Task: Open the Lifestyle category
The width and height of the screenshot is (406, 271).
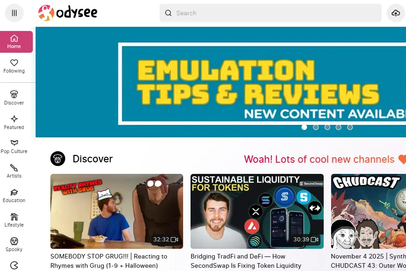Action: point(14,220)
